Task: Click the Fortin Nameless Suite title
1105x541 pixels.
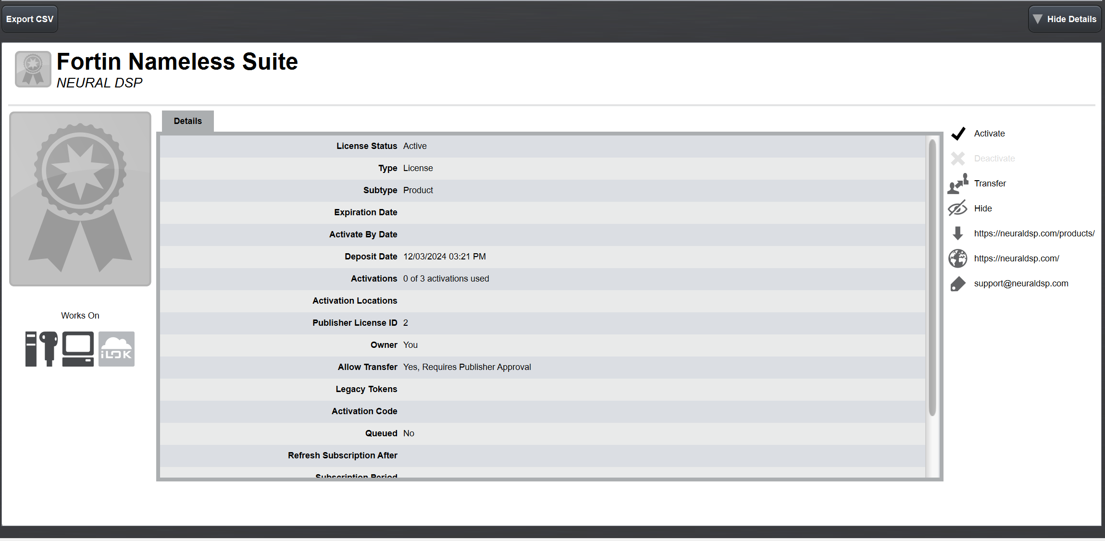Action: tap(177, 61)
